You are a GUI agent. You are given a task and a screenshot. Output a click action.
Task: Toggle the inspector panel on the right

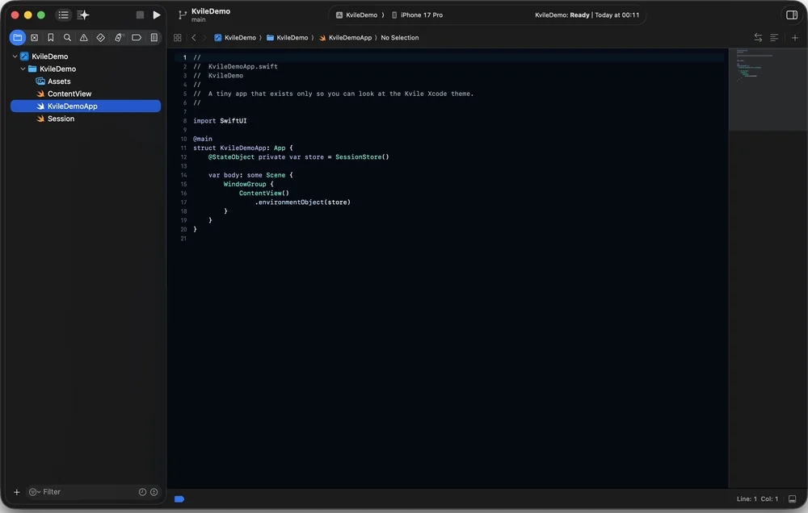[792, 15]
